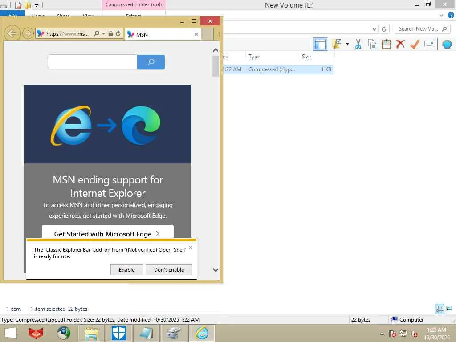Choose Don't enable for the add-on
This screenshot has height=342, width=456.
coord(169,269)
